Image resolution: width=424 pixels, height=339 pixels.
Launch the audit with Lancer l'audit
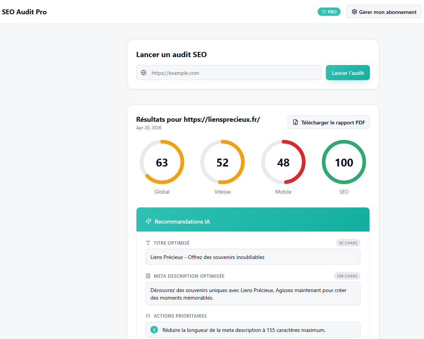(347, 73)
